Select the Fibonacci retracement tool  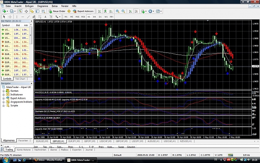(x=40, y=17)
